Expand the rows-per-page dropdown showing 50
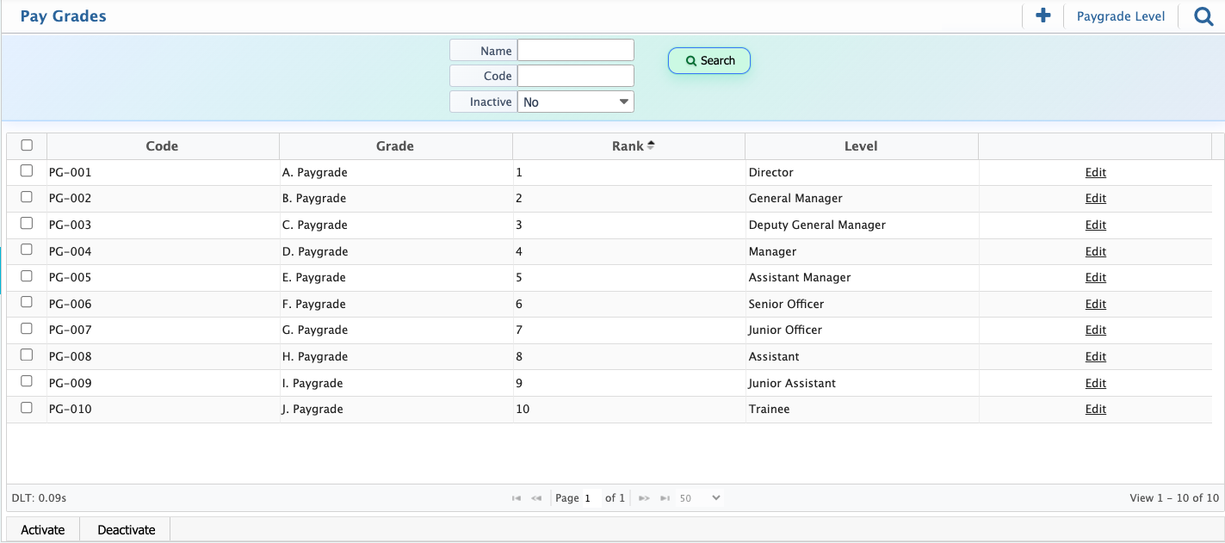 (x=699, y=498)
